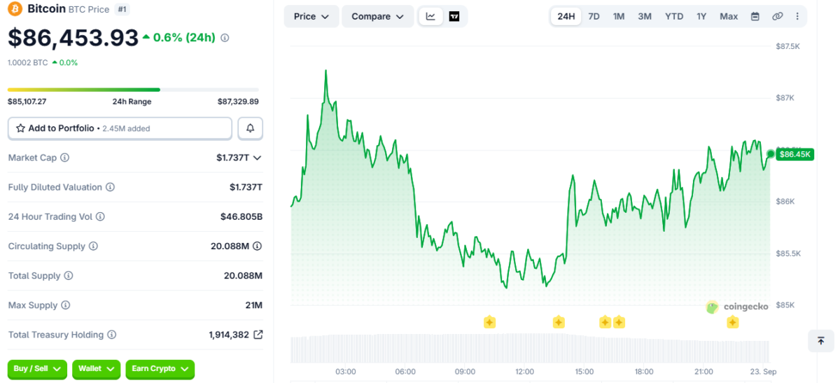This screenshot has height=383, width=840.
Task: Open external link icon beside 1,914,382
Action: point(258,335)
